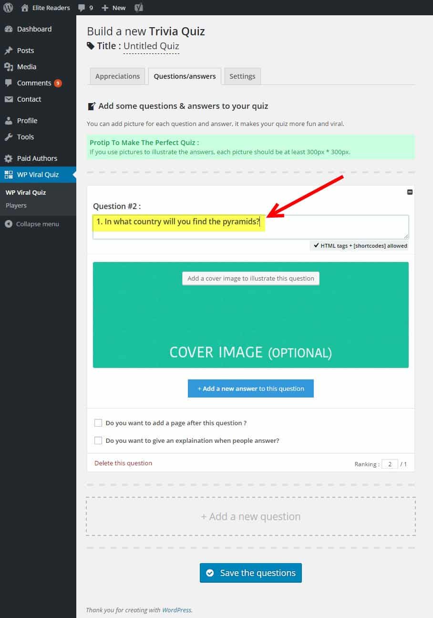This screenshot has height=618, width=433.
Task: Switch to the Appreciations tab
Action: (x=117, y=76)
